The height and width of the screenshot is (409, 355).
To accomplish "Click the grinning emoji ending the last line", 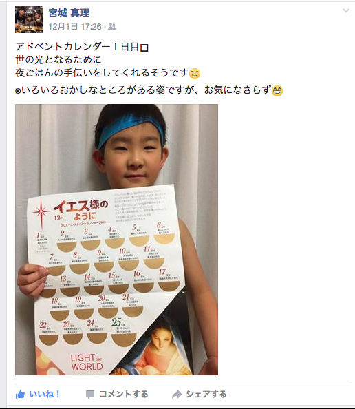I will [277, 91].
